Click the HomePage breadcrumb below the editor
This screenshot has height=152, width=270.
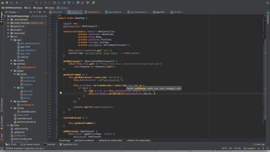pyautogui.click(x=65, y=141)
